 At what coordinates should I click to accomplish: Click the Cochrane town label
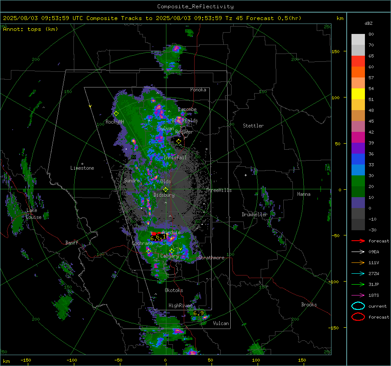point(142,243)
